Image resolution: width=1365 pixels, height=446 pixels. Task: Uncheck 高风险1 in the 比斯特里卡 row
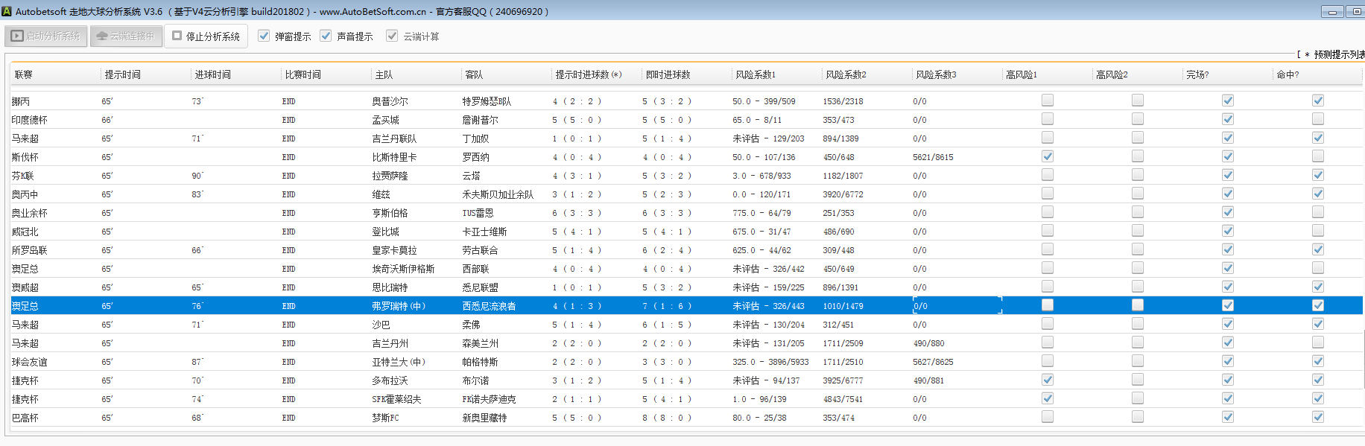[1048, 156]
